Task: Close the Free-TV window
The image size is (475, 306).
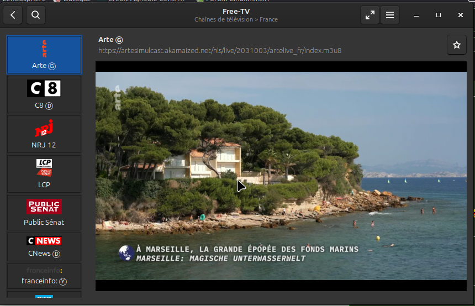Action: pos(461,15)
